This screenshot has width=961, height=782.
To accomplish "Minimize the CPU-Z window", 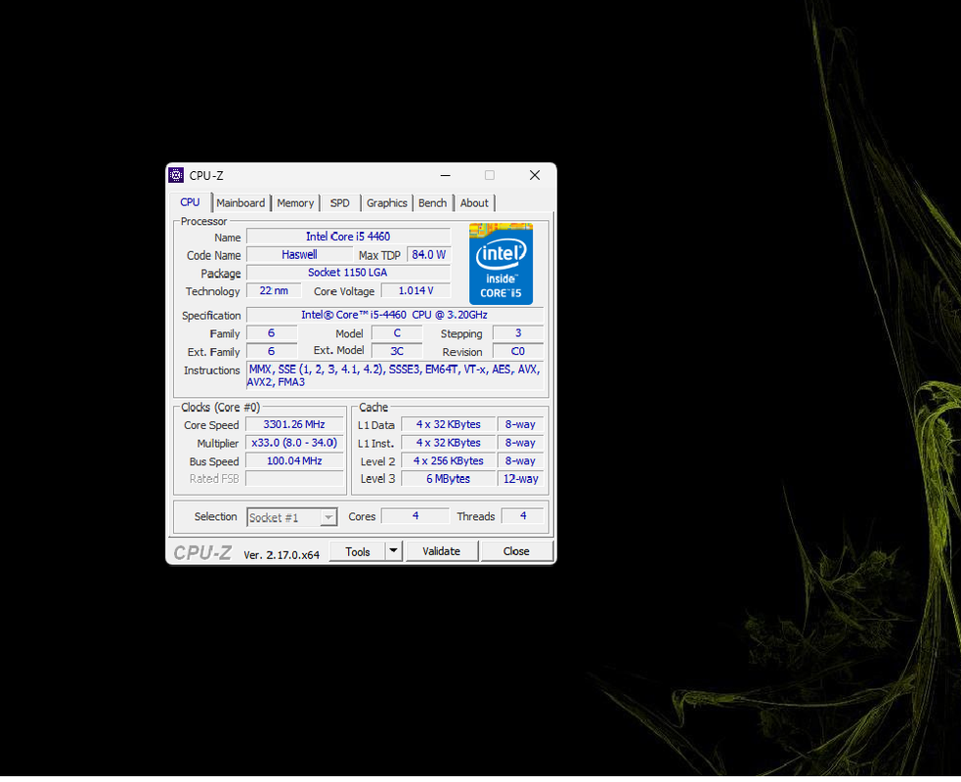I will pos(446,175).
